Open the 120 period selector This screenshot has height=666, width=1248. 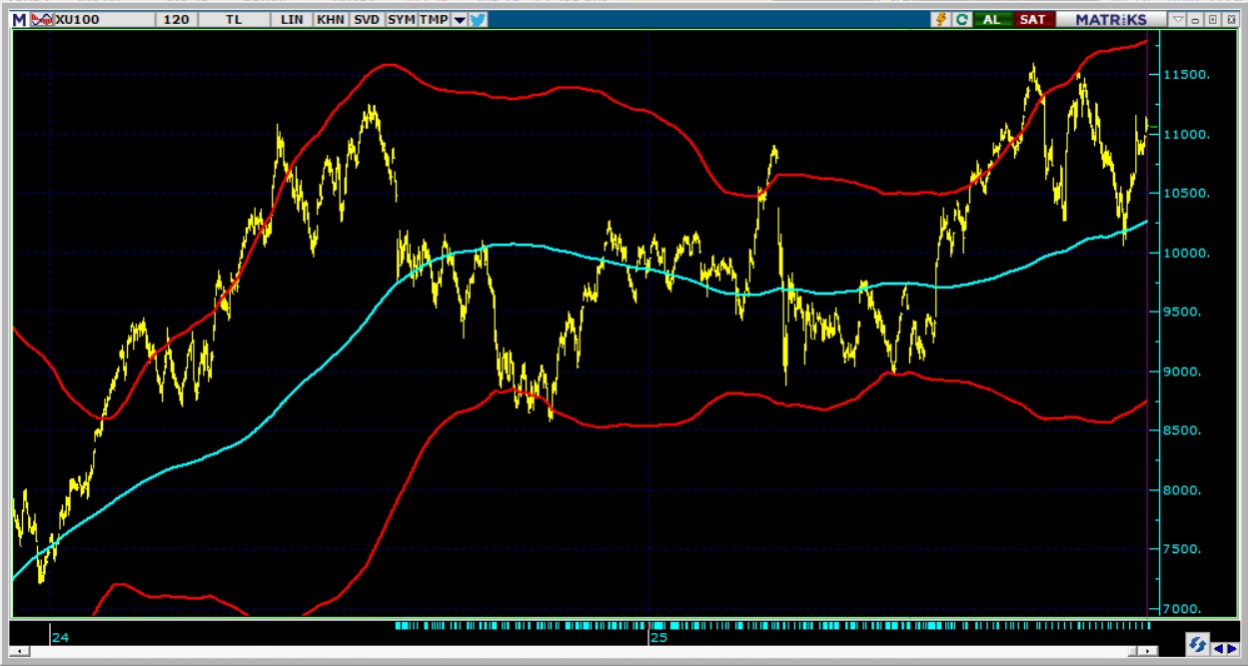pos(177,19)
